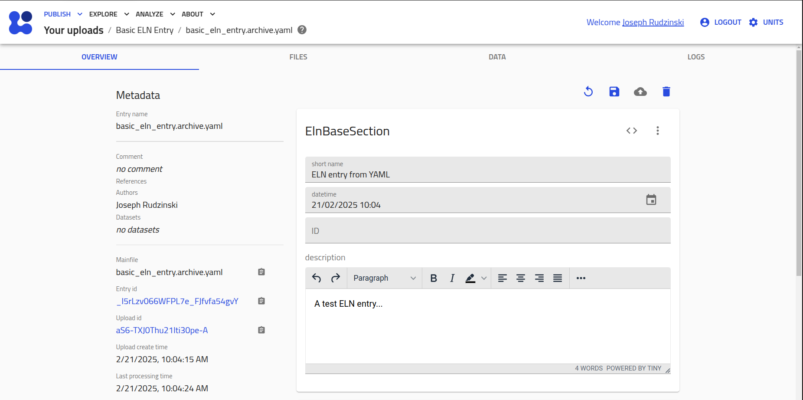Click the LOGOUT button
This screenshot has height=400, width=803.
coord(721,22)
